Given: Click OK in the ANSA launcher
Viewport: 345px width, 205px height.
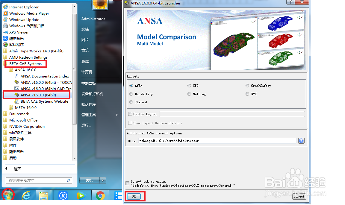Looking at the screenshot, I should click(134, 196).
